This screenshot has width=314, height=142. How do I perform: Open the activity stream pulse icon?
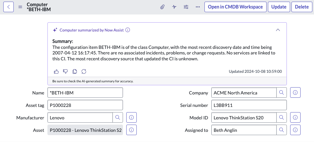click(x=174, y=7)
